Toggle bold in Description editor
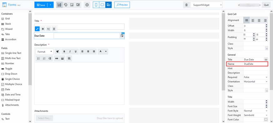This screenshot has width=273, height=123. (x=64, y=52)
